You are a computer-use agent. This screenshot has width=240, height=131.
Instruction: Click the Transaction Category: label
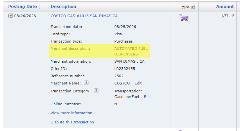click(x=71, y=91)
